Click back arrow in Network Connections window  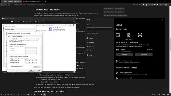(3, 22)
